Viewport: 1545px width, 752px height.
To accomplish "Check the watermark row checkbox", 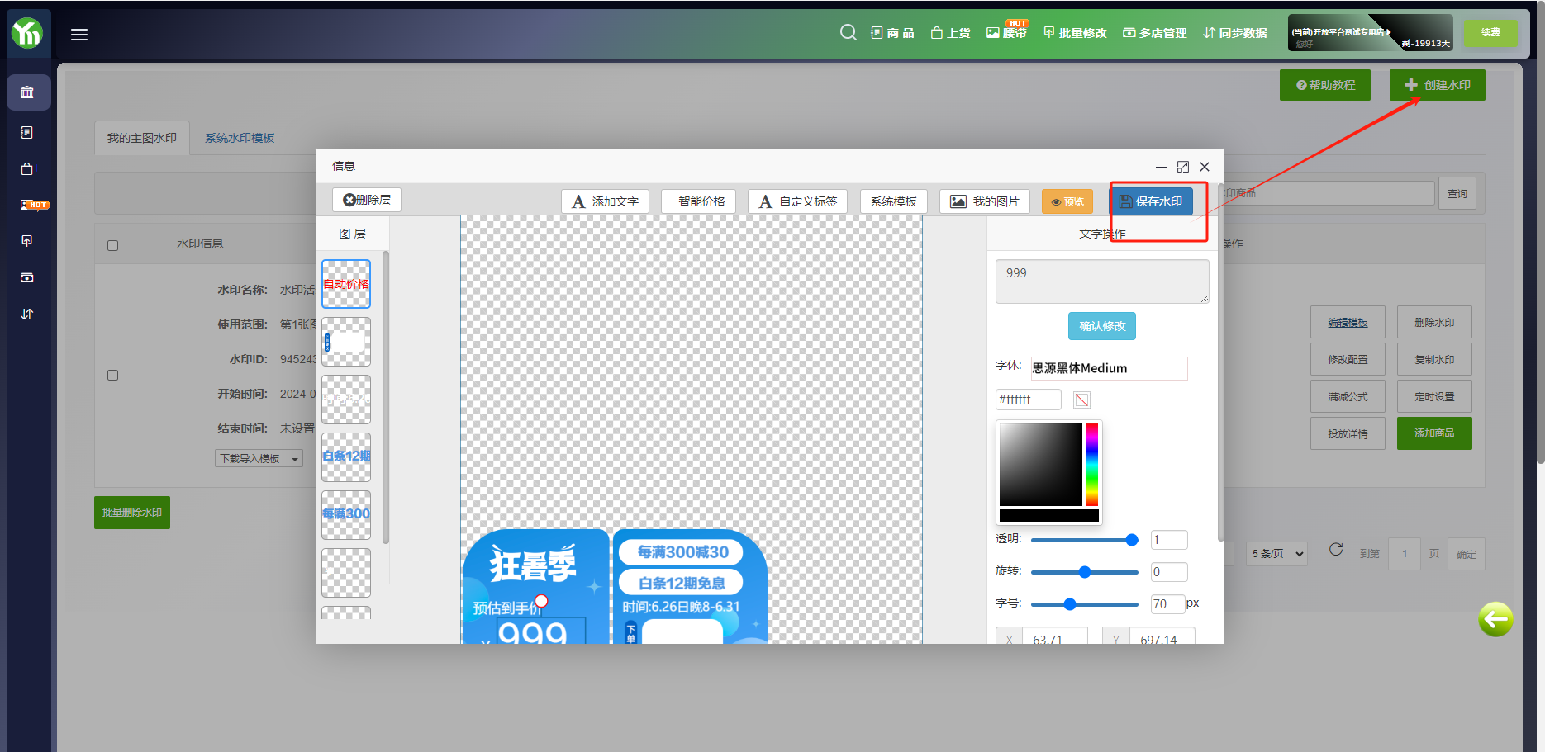I will 113,376.
